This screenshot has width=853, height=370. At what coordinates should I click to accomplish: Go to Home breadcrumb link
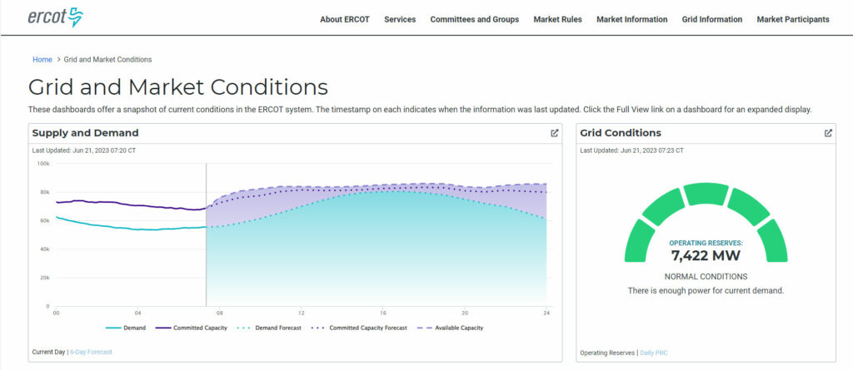[x=42, y=60]
